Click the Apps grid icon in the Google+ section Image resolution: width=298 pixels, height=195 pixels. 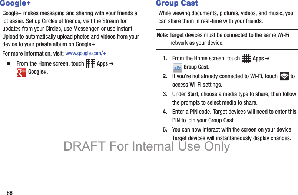pos(90,64)
